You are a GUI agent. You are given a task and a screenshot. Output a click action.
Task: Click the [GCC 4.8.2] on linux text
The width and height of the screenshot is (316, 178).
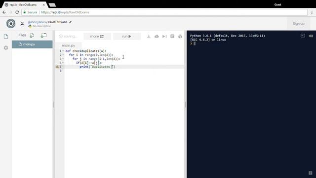[x=208, y=40]
